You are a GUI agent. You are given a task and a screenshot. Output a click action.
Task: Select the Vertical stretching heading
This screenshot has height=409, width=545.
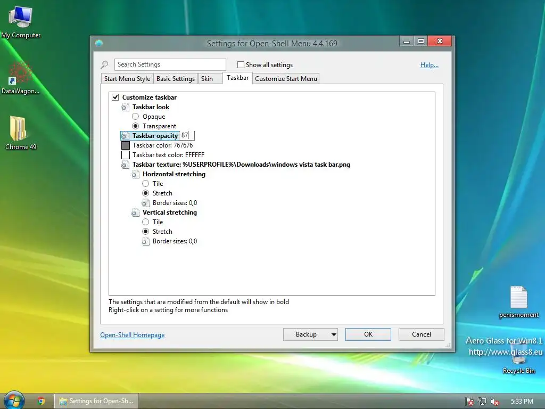pos(170,212)
